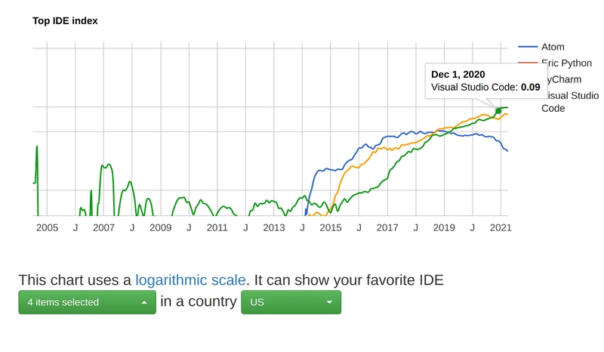Click the 2021 x-axis label
Image resolution: width=604 pixels, height=352 pixels.
coord(501,227)
